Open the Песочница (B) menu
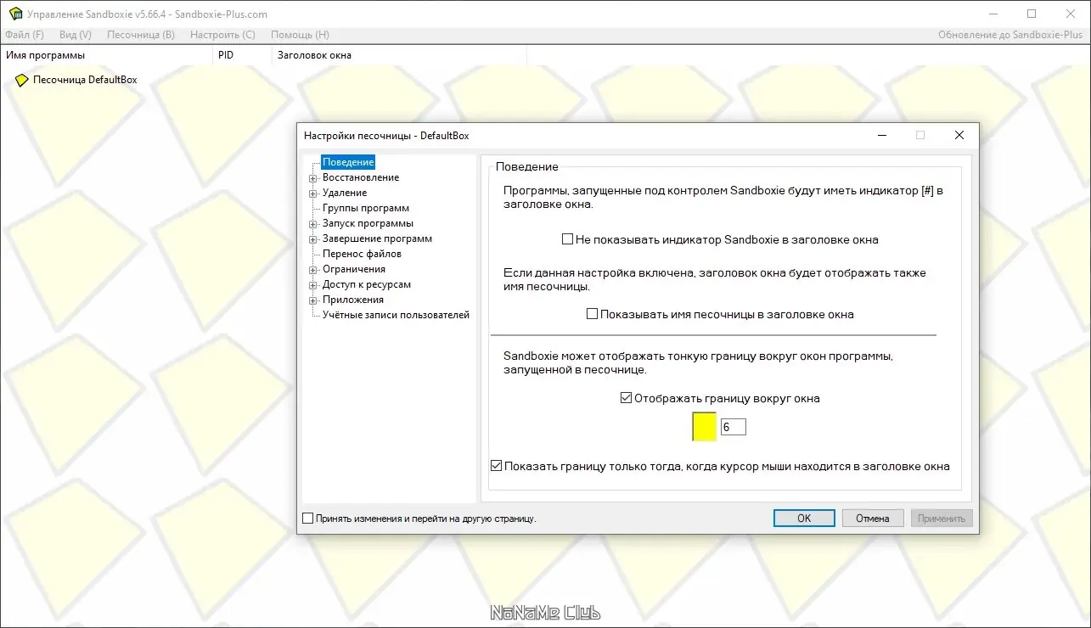The width and height of the screenshot is (1091, 628). 141,35
